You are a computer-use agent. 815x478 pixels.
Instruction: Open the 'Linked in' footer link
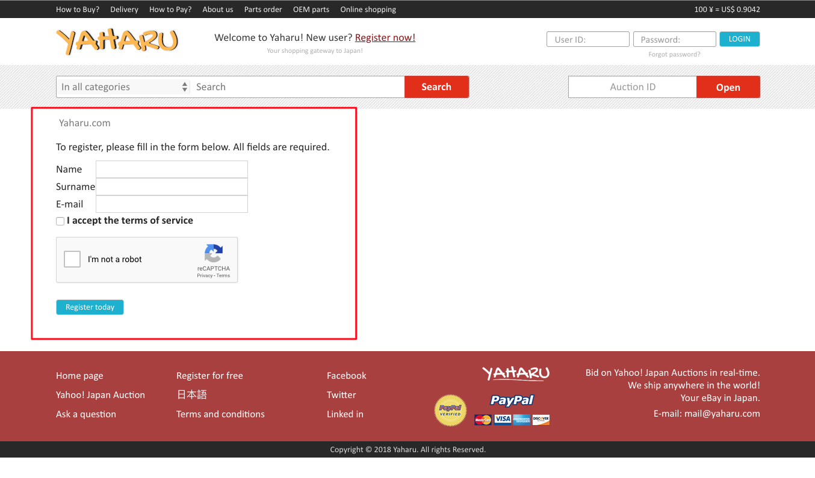(345, 414)
